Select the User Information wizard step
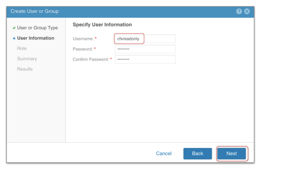This screenshot has height=170, width=303. tap(35, 38)
